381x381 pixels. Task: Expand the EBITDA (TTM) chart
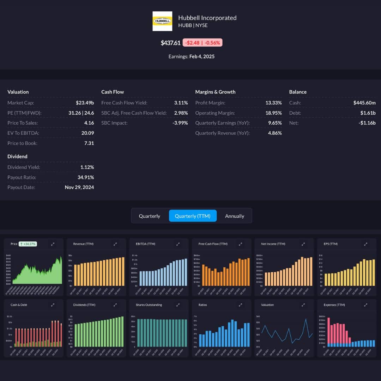tap(178, 244)
